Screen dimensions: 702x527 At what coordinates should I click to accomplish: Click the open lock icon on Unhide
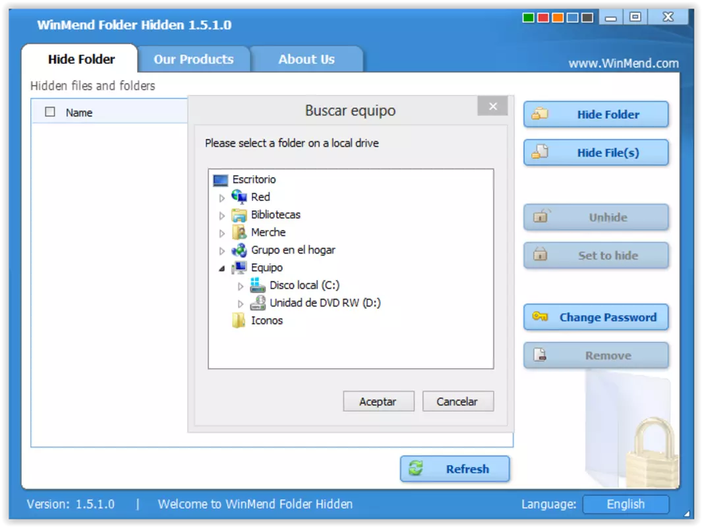541,216
